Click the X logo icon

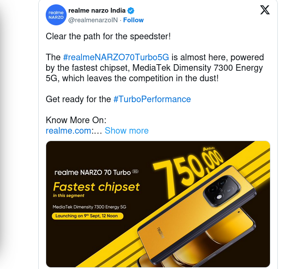pos(265,10)
